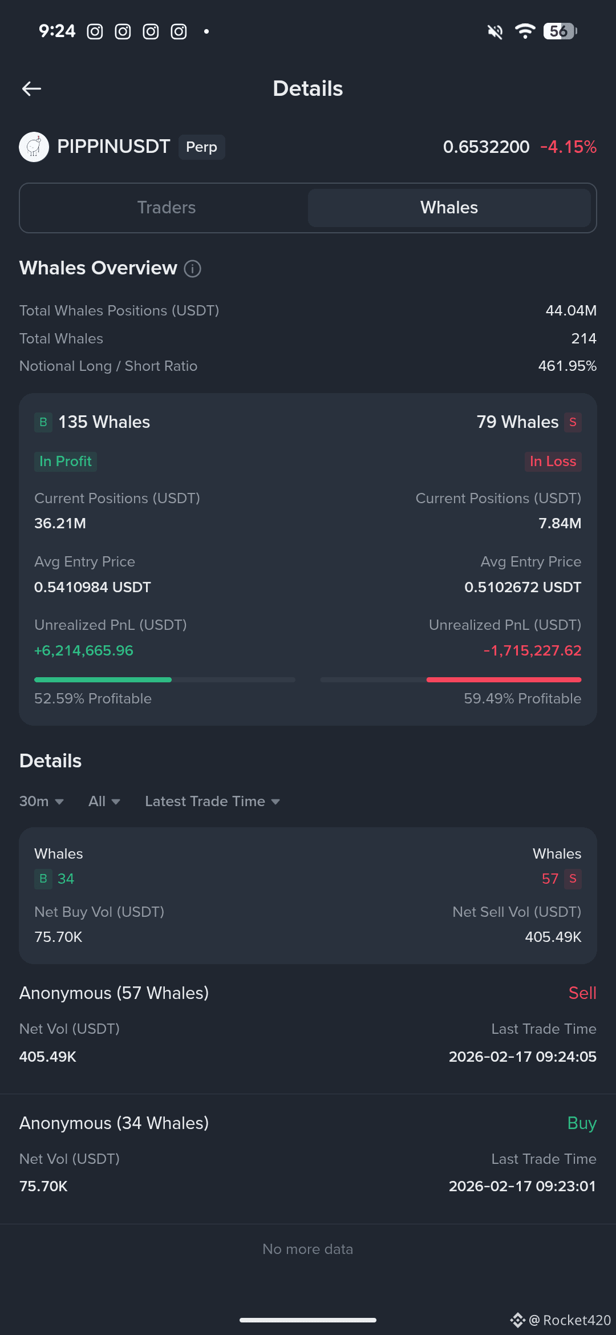Tap the battery indicator in status bar
Screen dimensions: 616x1335
(x=560, y=31)
